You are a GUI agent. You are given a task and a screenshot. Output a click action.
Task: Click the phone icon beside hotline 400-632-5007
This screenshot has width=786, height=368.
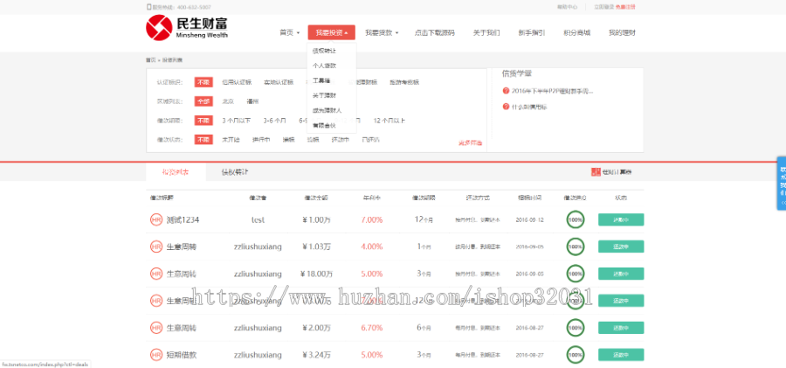148,7
